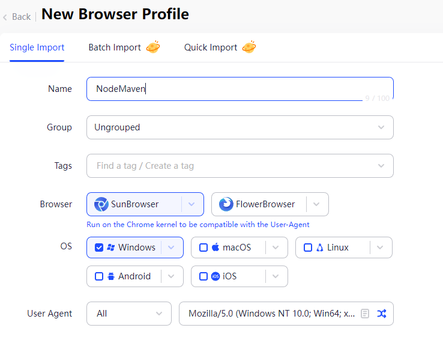Randomize the User Agent with shuffle icon
The height and width of the screenshot is (337, 443).
(381, 314)
